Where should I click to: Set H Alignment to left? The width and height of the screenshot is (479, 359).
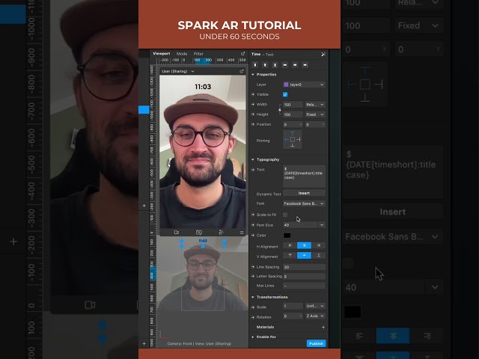[290, 245]
